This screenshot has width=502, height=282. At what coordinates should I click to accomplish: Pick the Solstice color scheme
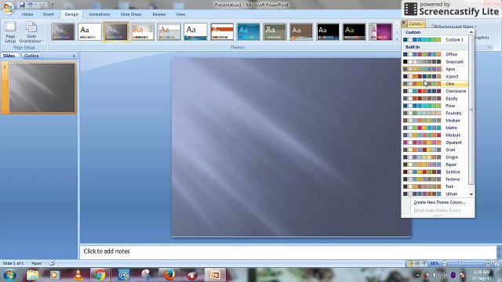pyautogui.click(x=435, y=172)
